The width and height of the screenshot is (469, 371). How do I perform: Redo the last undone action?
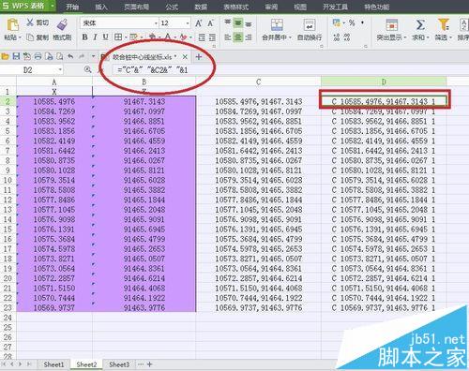(82, 56)
